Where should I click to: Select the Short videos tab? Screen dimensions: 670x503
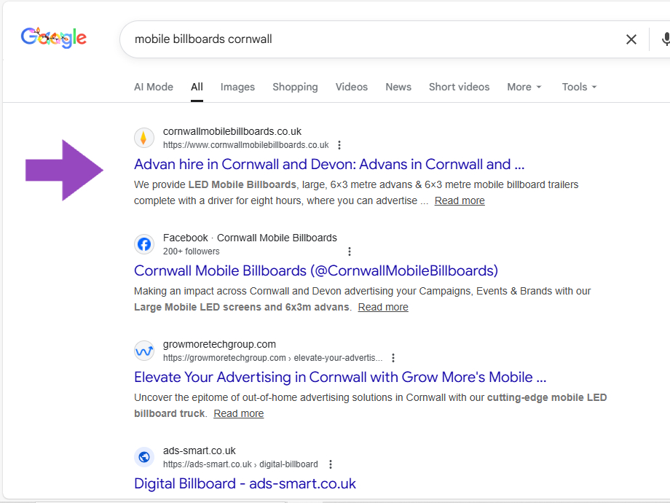(459, 87)
